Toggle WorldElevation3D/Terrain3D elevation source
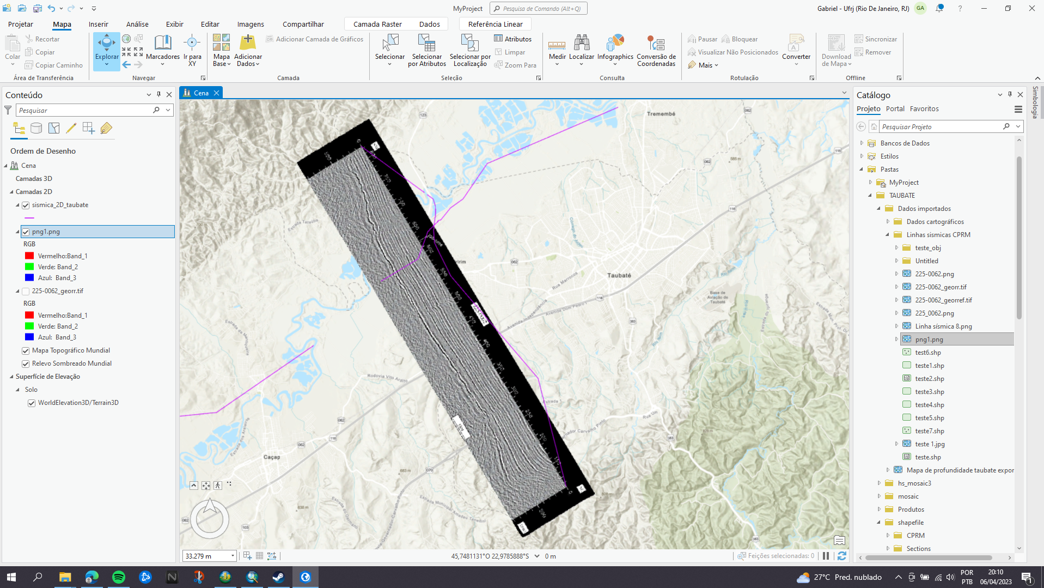 [x=32, y=403]
